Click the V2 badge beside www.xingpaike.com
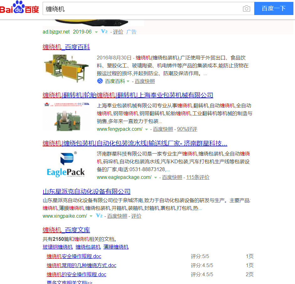 [x=99, y=216]
